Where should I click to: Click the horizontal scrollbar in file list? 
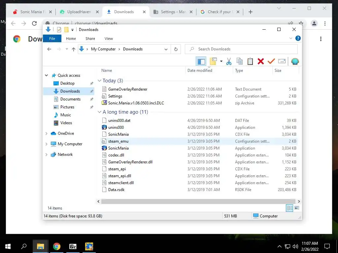pos(198,201)
